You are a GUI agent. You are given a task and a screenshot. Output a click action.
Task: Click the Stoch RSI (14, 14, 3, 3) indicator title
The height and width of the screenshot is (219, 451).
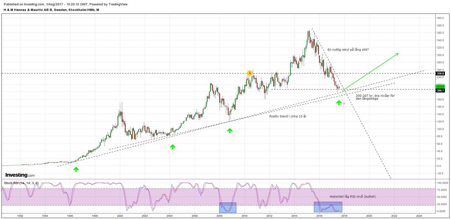tap(21, 183)
